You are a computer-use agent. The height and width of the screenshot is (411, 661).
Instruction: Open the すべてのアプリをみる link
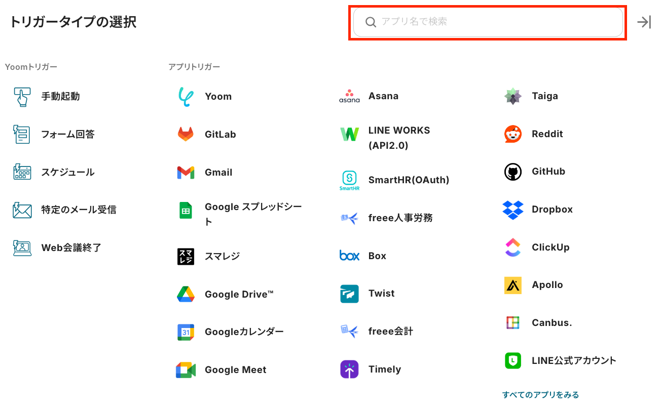540,395
